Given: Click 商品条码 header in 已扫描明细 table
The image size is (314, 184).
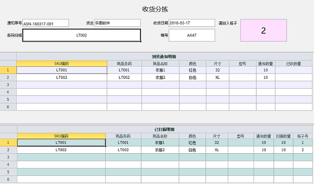Looking at the screenshot, I should [123, 136].
